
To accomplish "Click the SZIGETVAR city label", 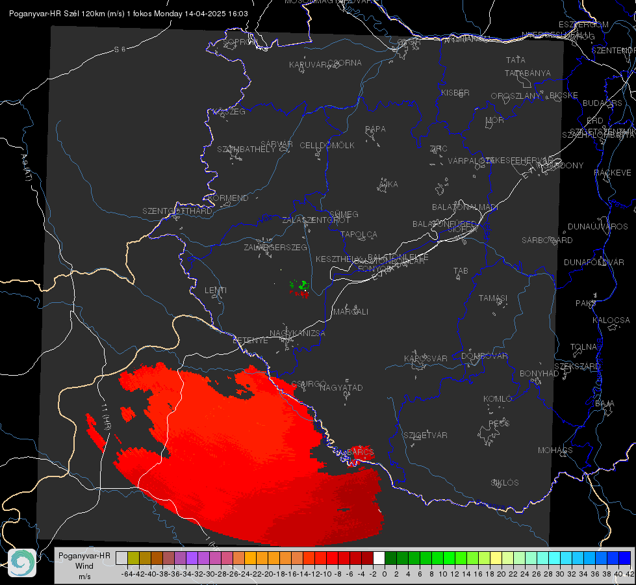I will (426, 435).
